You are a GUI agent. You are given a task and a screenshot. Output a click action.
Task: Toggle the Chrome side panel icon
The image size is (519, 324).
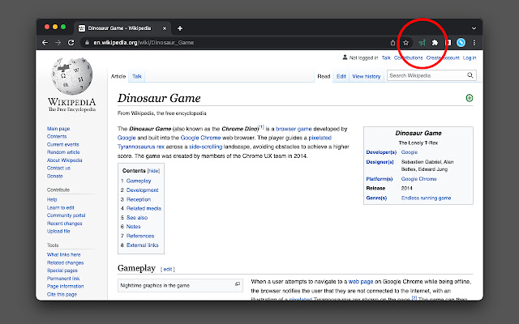tap(448, 43)
